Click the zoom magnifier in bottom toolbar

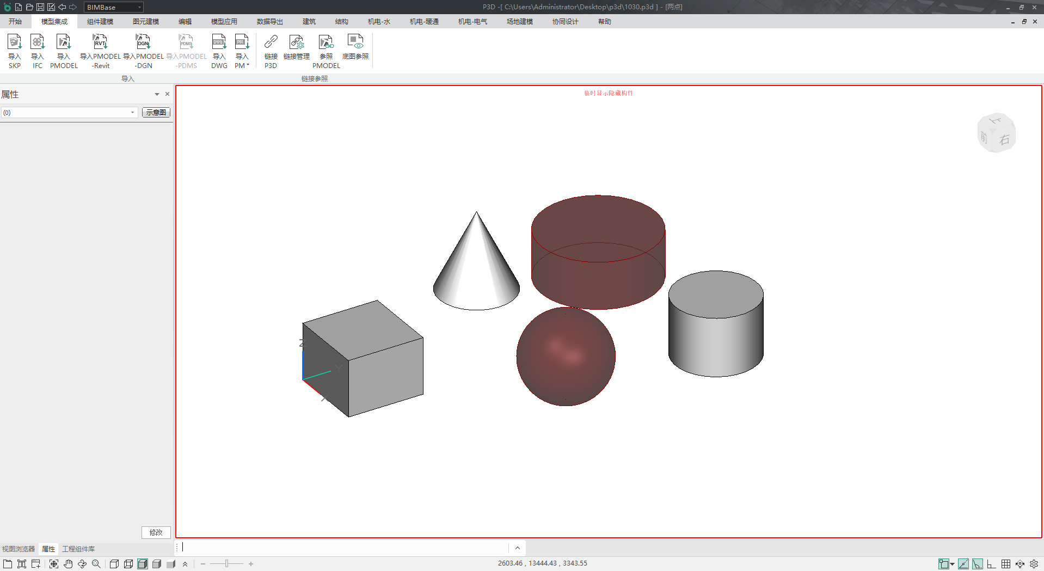click(x=96, y=564)
